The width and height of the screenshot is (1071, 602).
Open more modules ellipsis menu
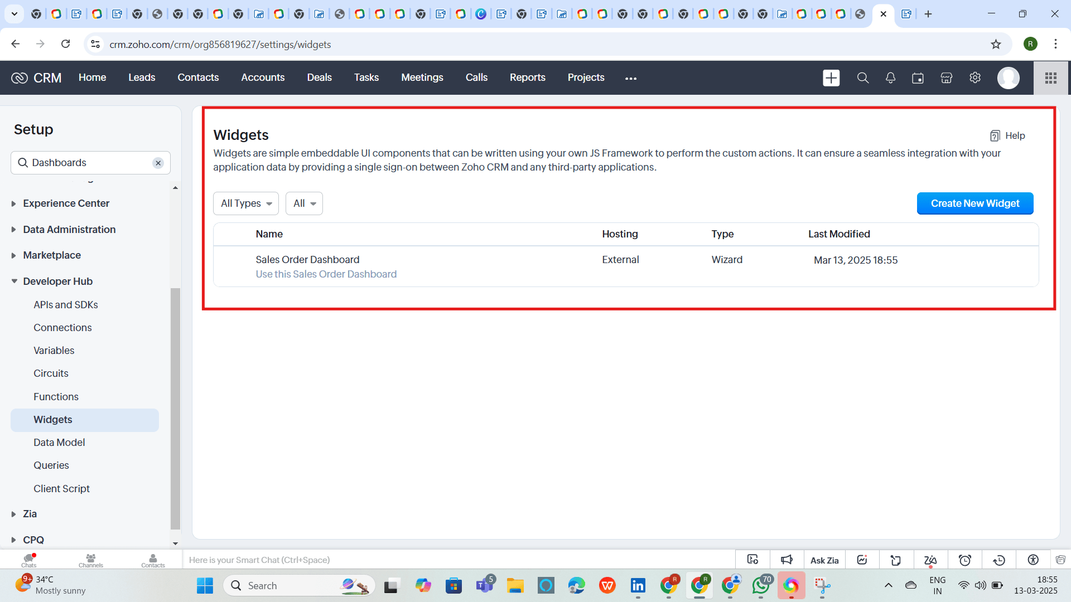pos(631,78)
